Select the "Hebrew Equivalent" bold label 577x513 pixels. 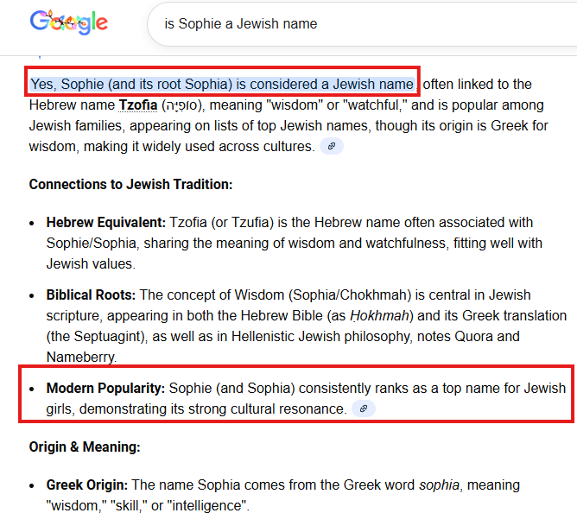(x=105, y=223)
